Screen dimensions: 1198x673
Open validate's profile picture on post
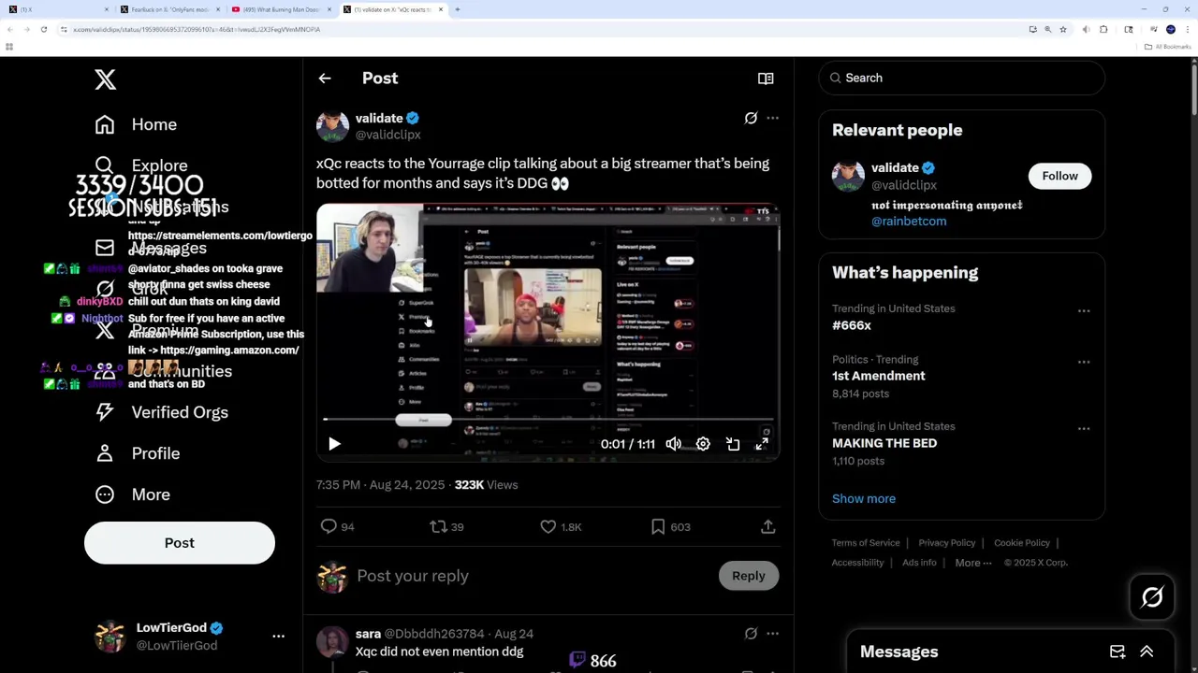pyautogui.click(x=332, y=125)
